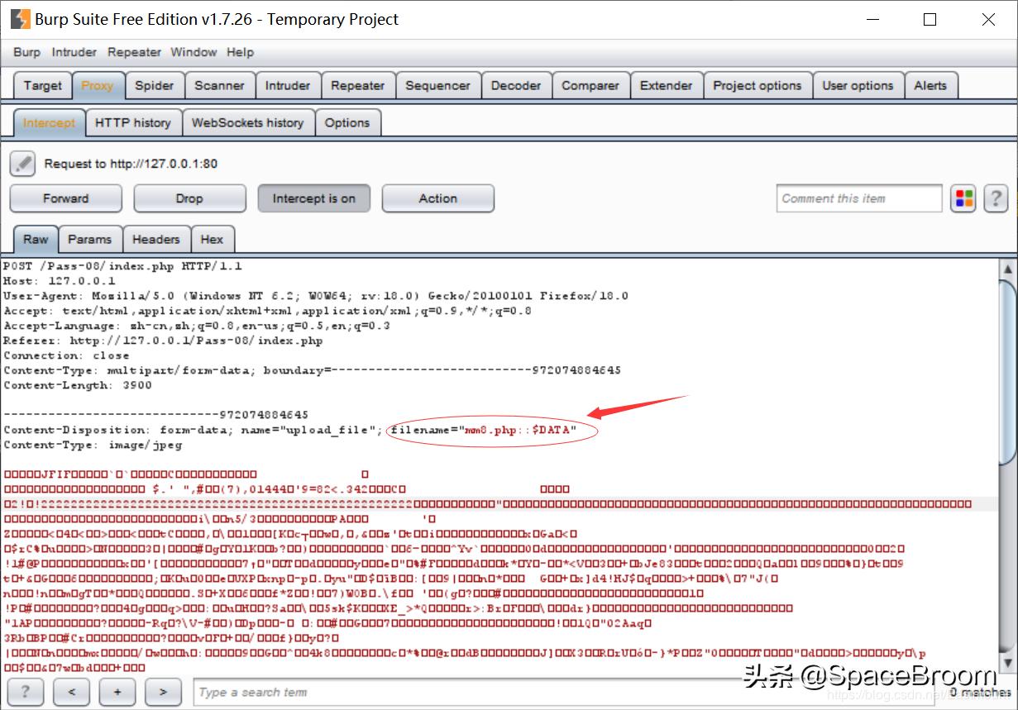Screen dimensions: 1018x710
Task: Switch to the Hex view tab
Action: [212, 239]
